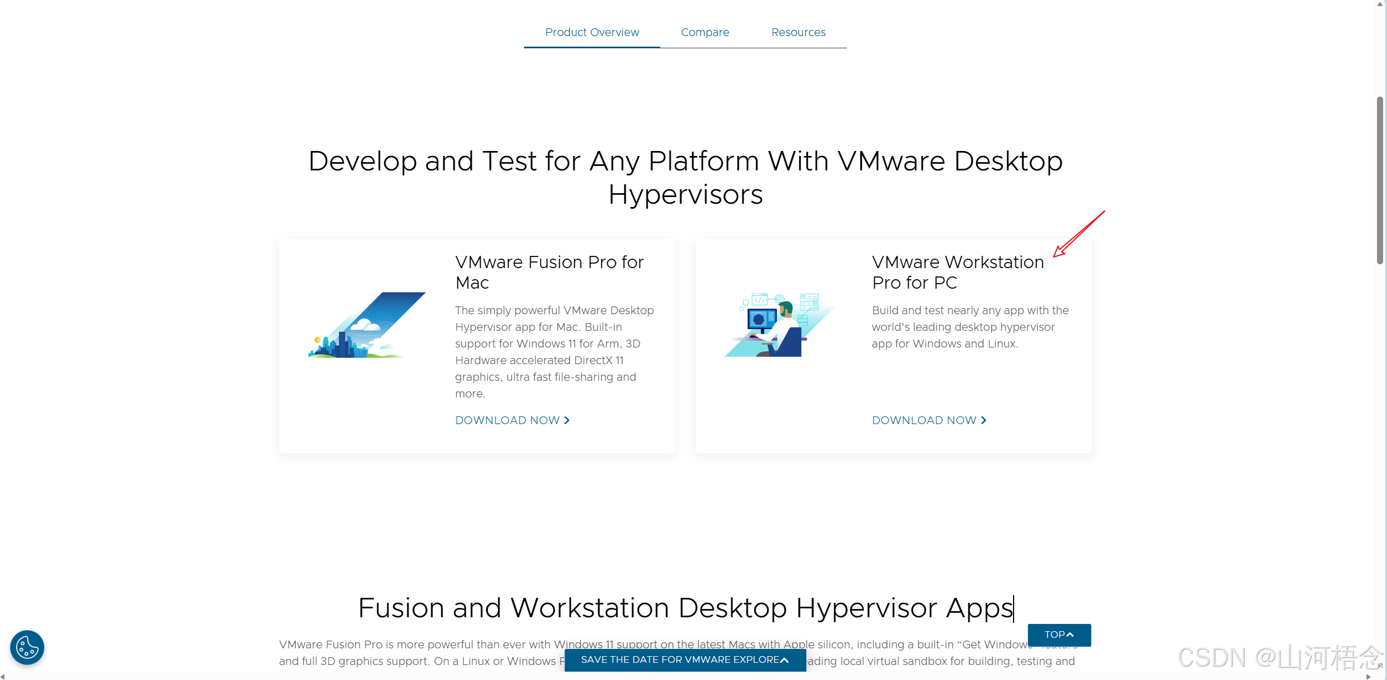Download VMware Workstation Pro for PC

(924, 420)
